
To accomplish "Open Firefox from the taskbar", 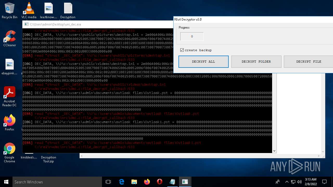I will [147, 182].
